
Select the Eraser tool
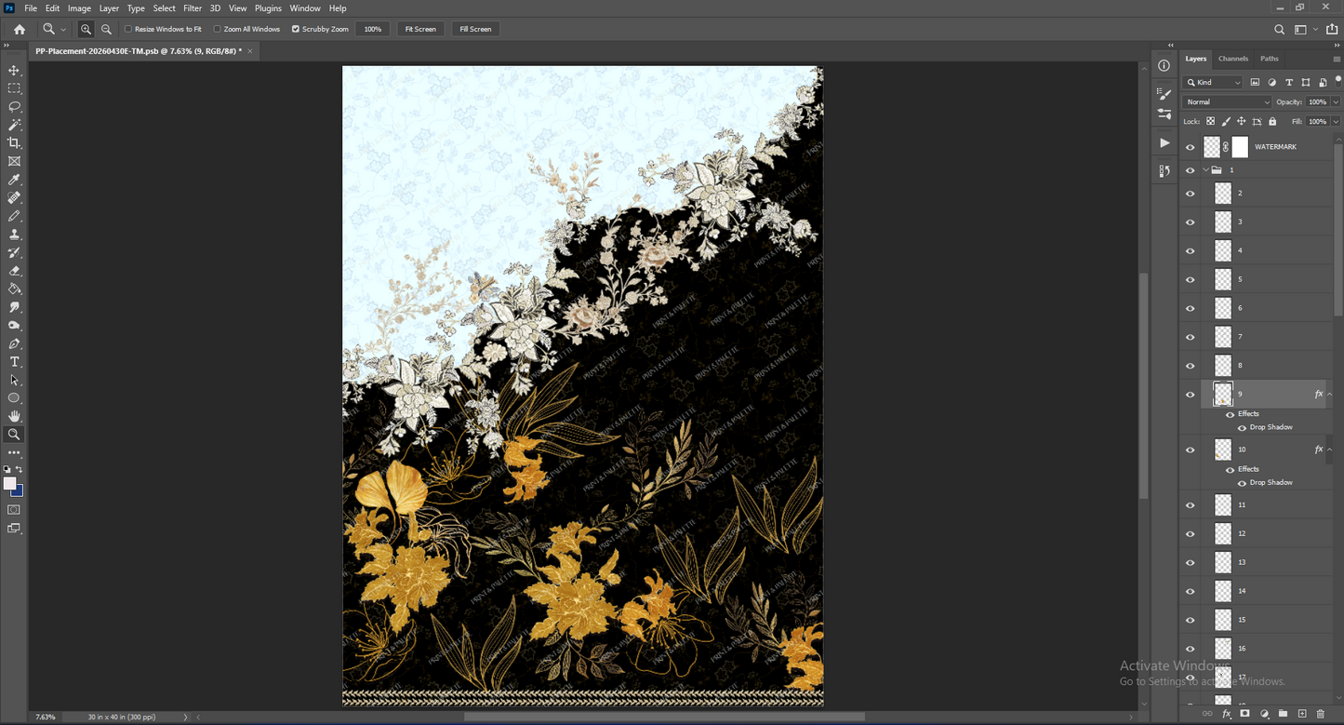[14, 271]
